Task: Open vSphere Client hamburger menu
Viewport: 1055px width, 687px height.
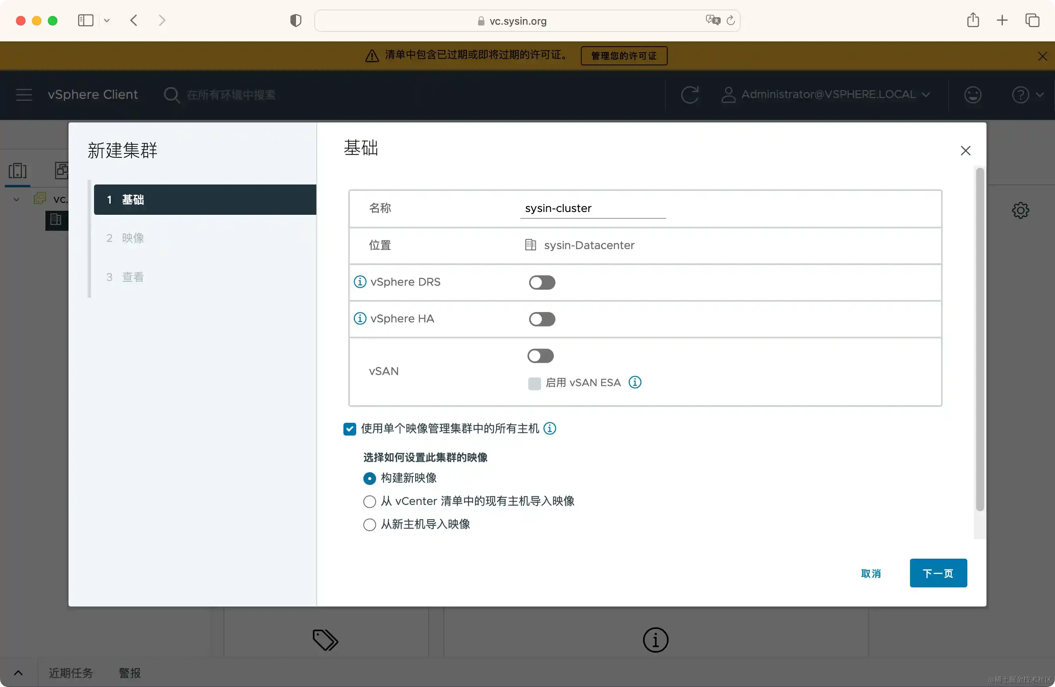Action: [24, 95]
